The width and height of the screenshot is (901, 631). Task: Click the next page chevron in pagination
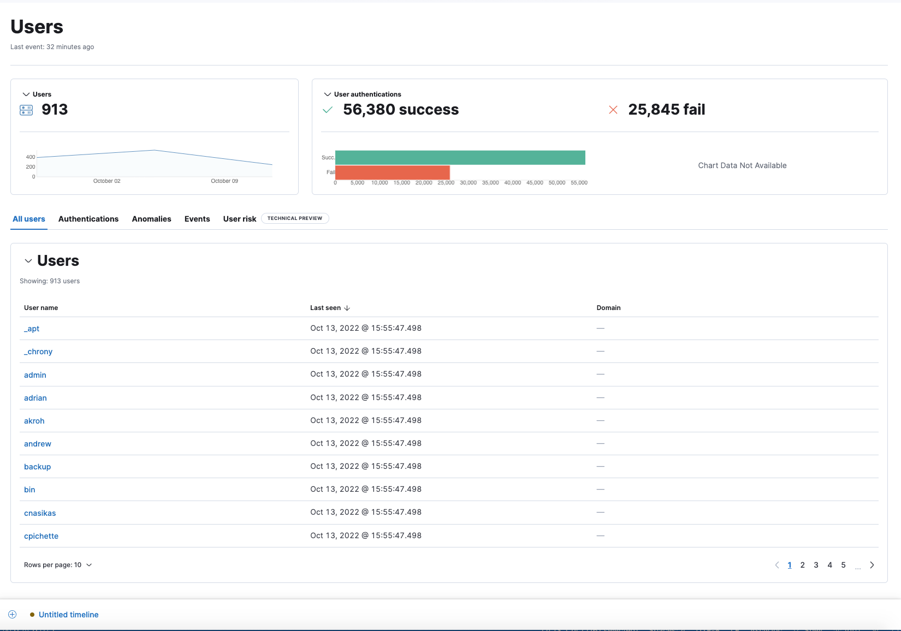[872, 565]
